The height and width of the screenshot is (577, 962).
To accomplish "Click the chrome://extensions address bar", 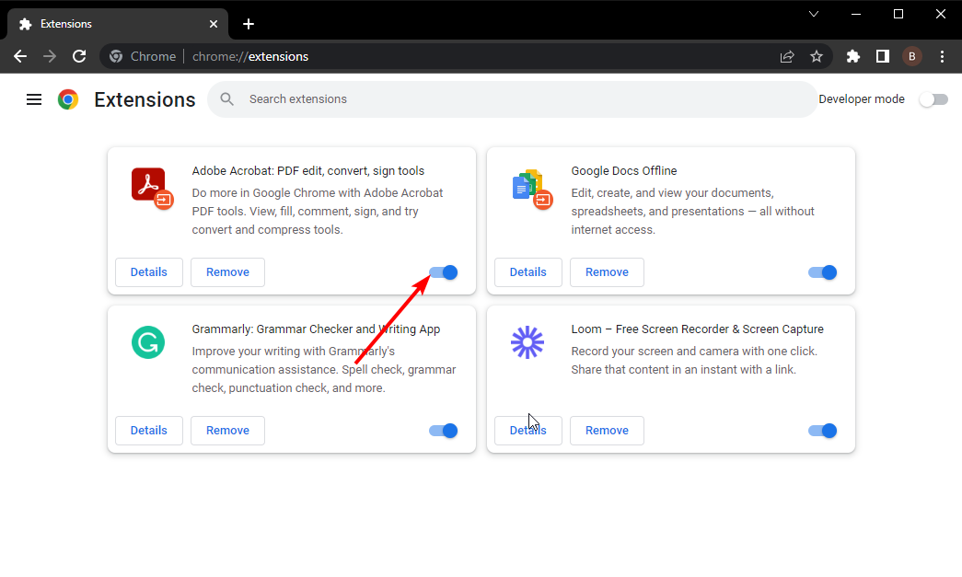I will point(467,56).
